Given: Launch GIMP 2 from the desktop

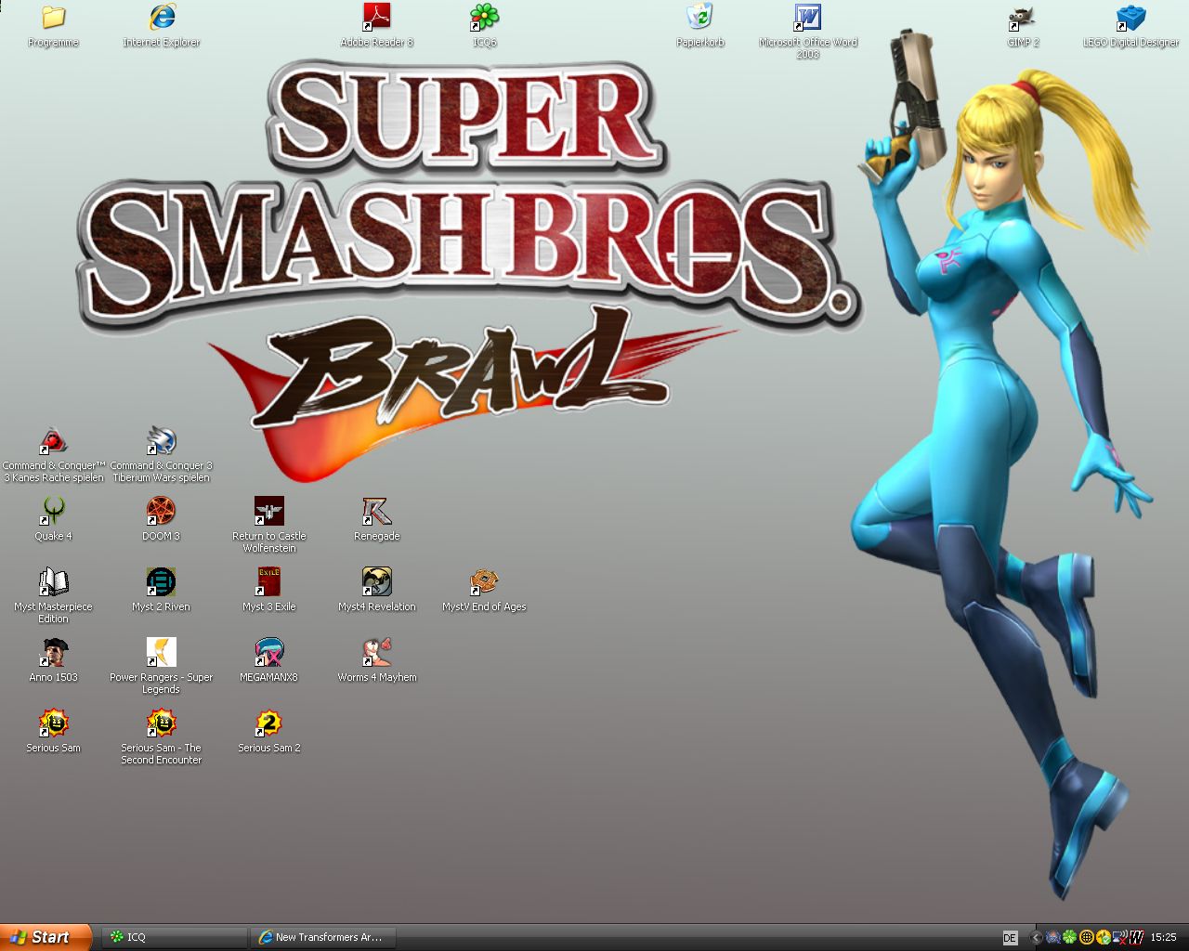Looking at the screenshot, I should point(1023,18).
